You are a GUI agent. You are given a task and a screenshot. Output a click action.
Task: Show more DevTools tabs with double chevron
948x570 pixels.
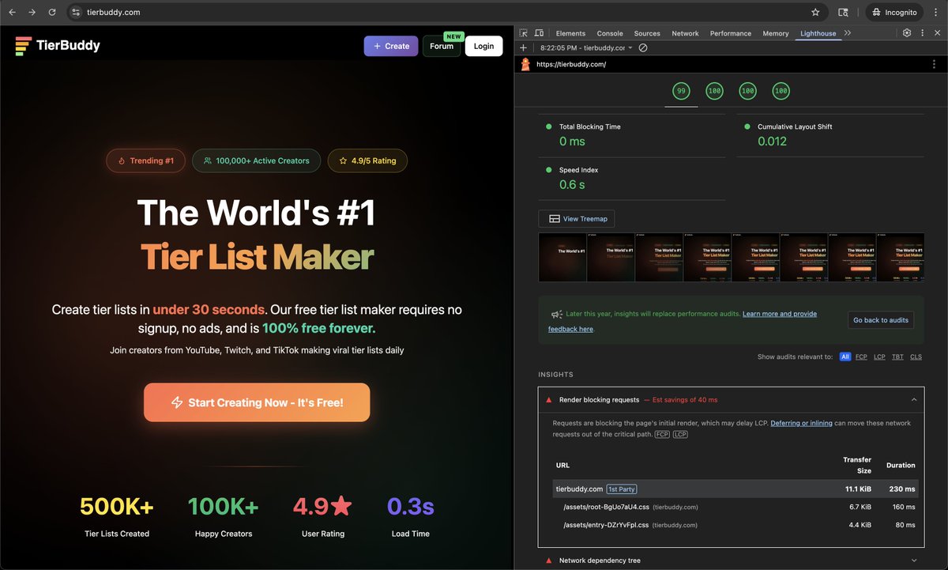click(x=848, y=33)
